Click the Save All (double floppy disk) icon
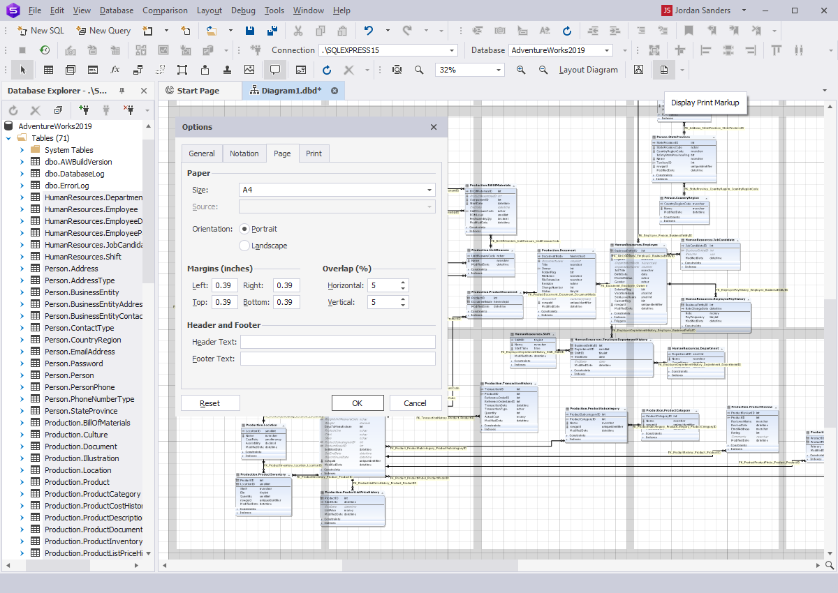 [x=272, y=31]
